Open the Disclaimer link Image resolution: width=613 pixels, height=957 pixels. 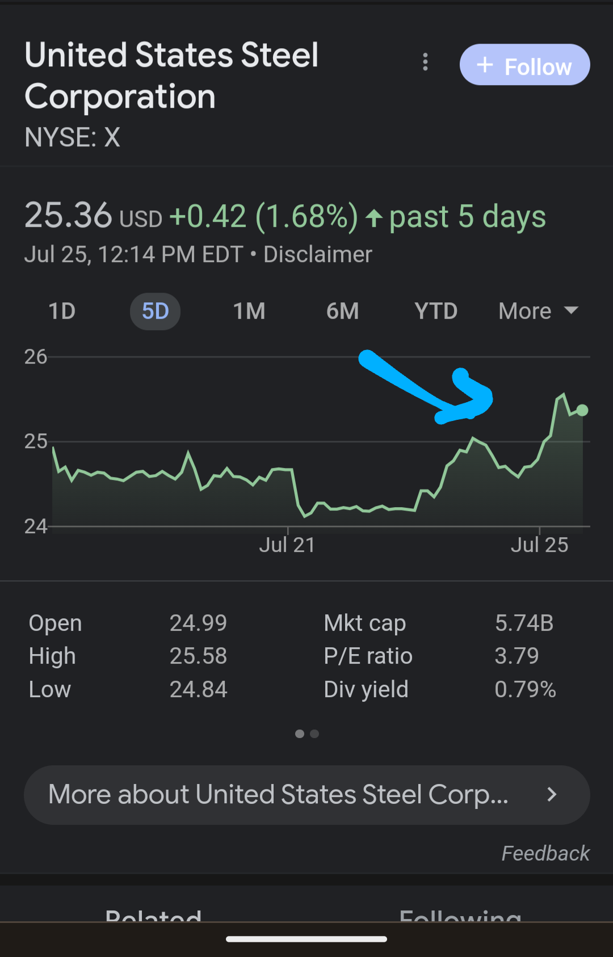click(x=318, y=254)
